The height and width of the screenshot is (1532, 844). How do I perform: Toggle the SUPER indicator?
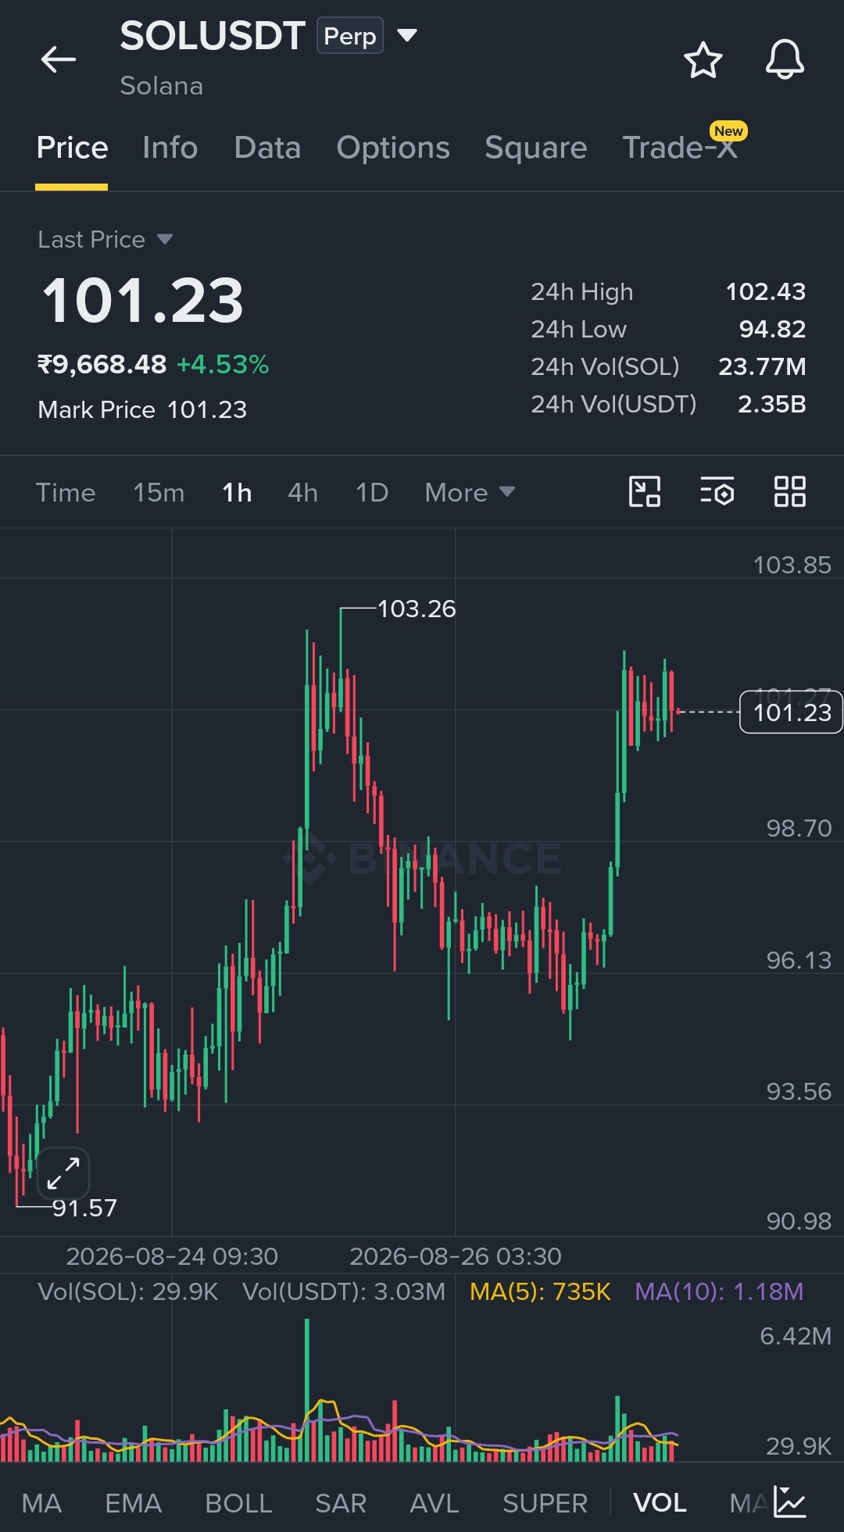(x=545, y=1503)
